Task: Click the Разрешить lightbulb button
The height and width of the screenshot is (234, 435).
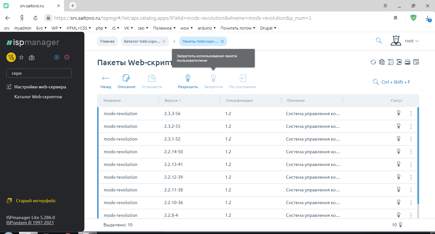Action: [188, 81]
